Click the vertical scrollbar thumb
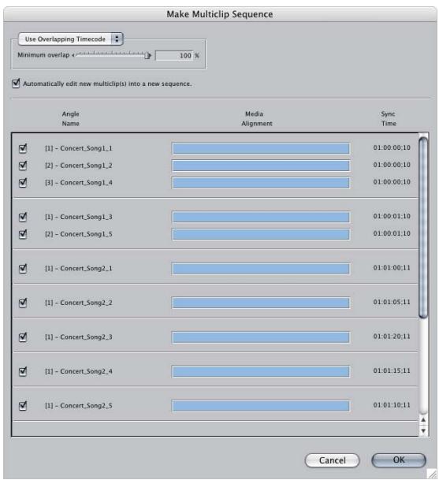Viewport: 439px width, 480px height. [423, 228]
